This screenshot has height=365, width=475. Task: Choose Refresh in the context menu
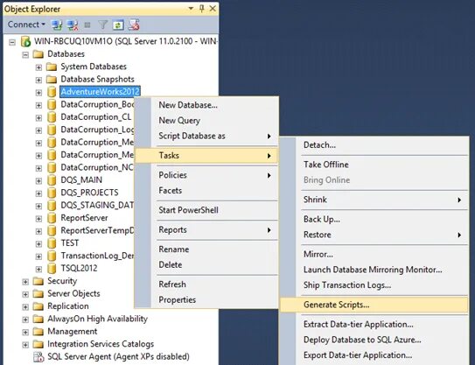pyautogui.click(x=206, y=284)
